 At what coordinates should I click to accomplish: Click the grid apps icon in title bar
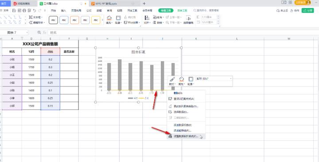point(290,3)
